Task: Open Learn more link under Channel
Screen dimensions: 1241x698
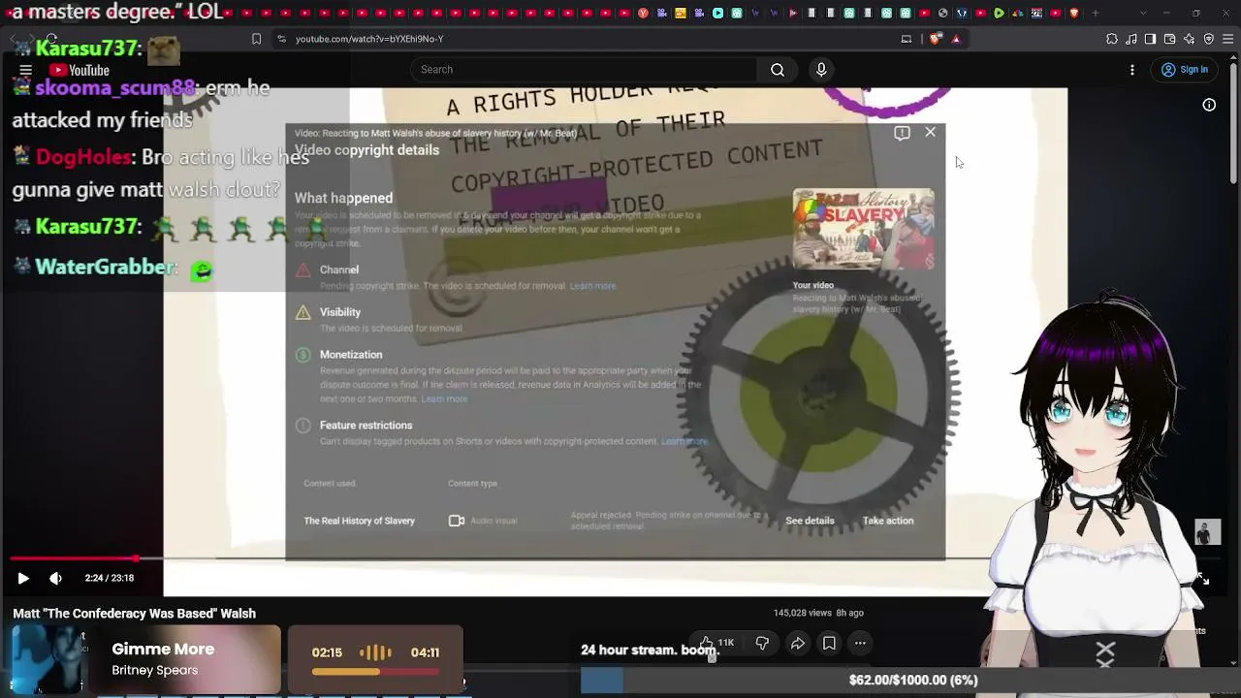Action: coord(592,286)
